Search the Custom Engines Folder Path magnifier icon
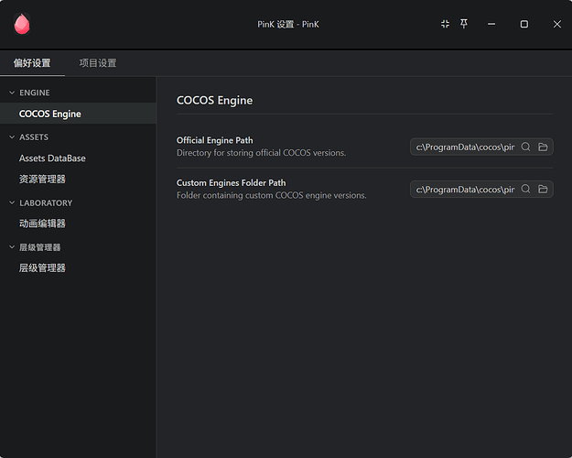The height and width of the screenshot is (458, 572). pyautogui.click(x=525, y=190)
